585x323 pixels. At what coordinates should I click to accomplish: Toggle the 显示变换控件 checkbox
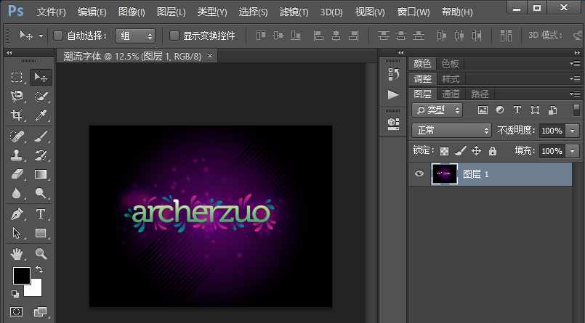[174, 36]
